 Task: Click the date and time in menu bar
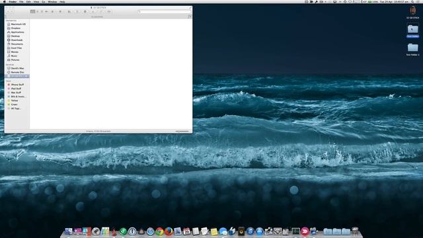pos(394,1)
